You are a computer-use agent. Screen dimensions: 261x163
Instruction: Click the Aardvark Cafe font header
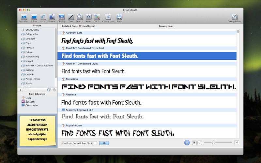click(x=147, y=33)
